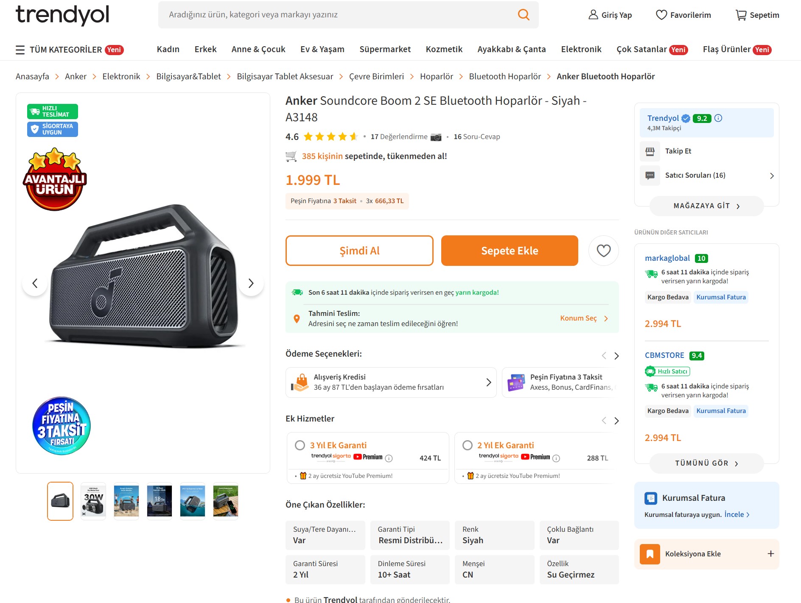
Task: Show previous product image with left arrow
Action: pos(35,283)
